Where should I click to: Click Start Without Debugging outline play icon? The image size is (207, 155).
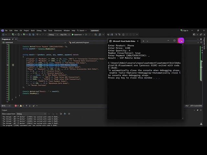click(86, 35)
